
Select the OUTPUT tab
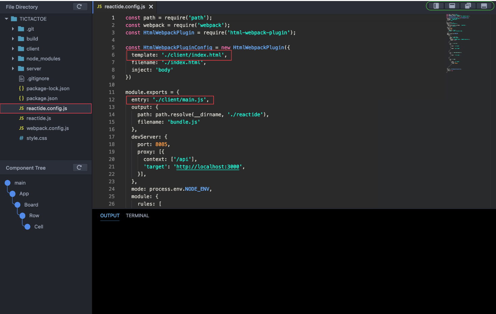pos(110,216)
